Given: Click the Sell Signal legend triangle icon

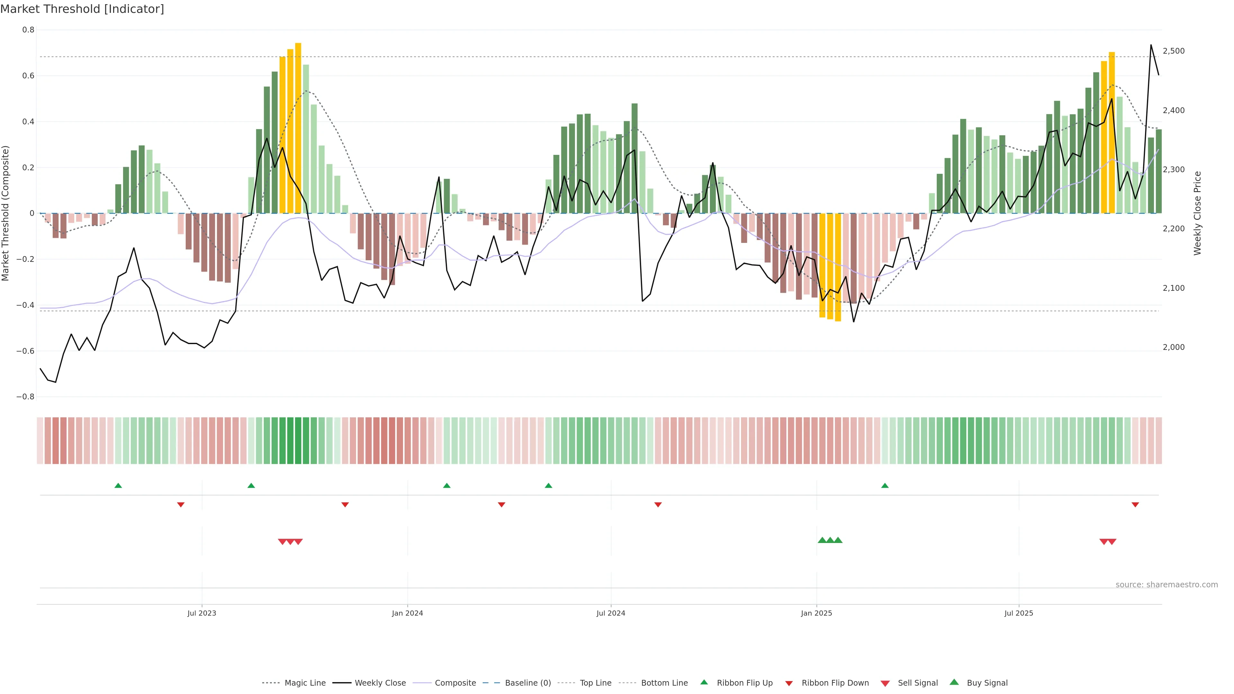Looking at the screenshot, I should [885, 683].
